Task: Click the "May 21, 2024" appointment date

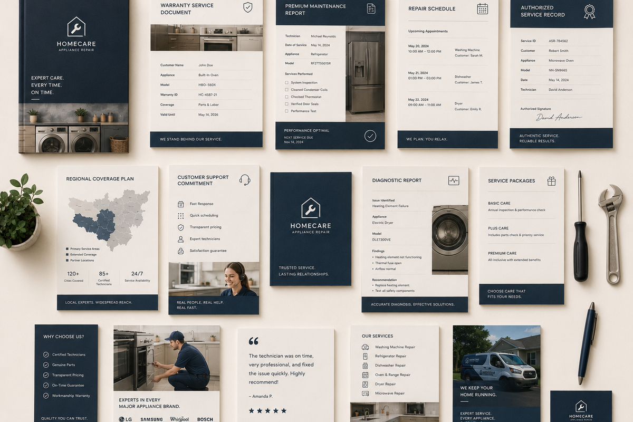Action: [419, 73]
